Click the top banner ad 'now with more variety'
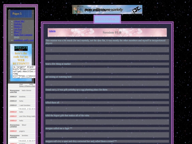 coord(107,10)
